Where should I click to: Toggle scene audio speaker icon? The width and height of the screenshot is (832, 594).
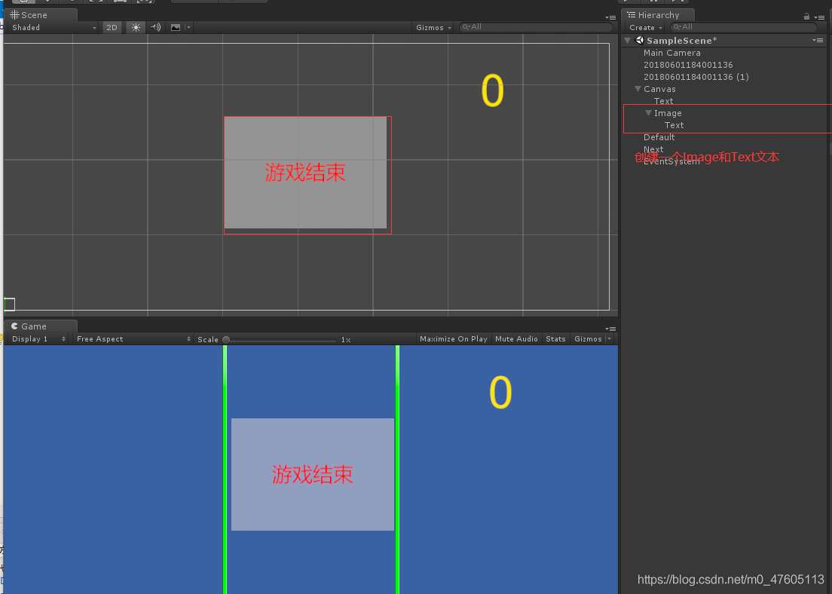coord(155,28)
